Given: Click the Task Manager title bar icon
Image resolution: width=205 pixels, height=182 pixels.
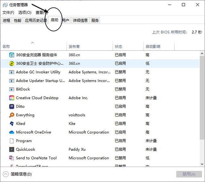Looking at the screenshot, I should pyautogui.click(x=5, y=5).
